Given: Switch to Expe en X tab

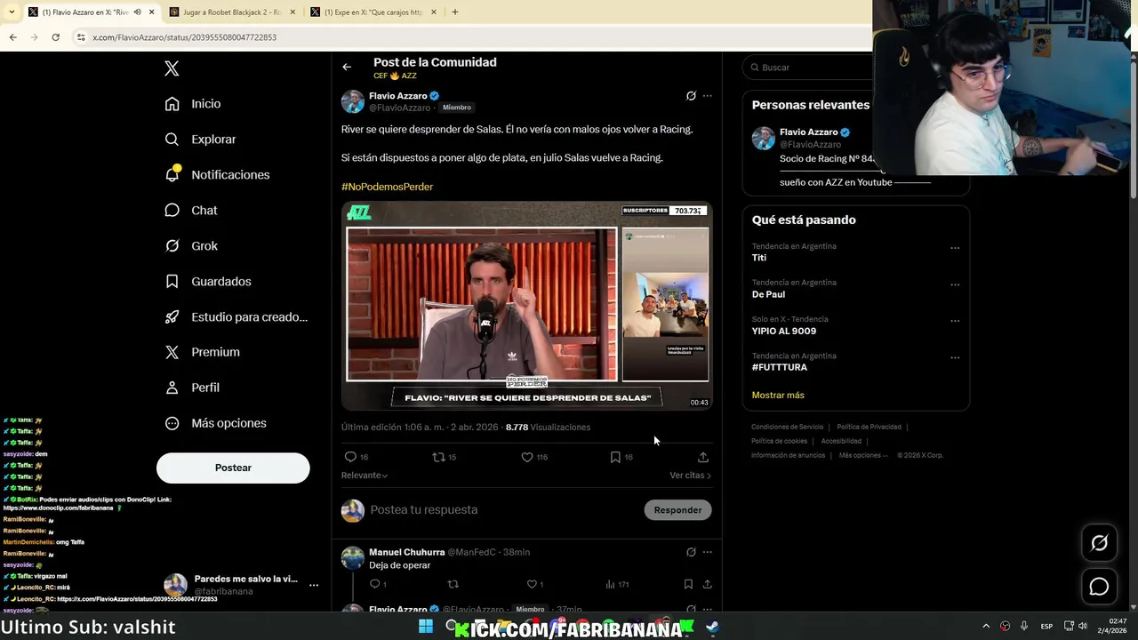Looking at the screenshot, I should pyautogui.click(x=373, y=12).
